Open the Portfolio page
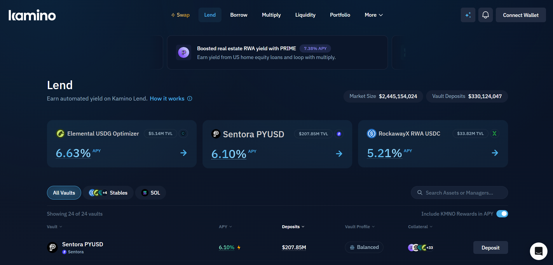The width and height of the screenshot is (553, 265). point(340,15)
